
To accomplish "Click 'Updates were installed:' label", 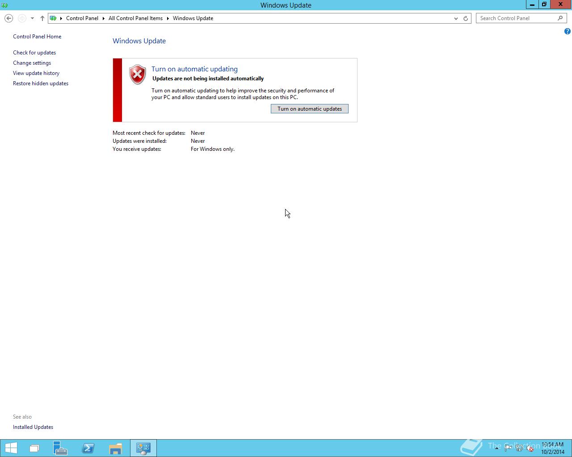I will [x=139, y=141].
